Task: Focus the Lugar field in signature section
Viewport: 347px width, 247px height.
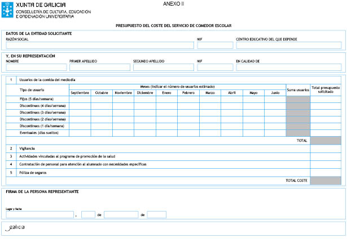Action: 39,214
